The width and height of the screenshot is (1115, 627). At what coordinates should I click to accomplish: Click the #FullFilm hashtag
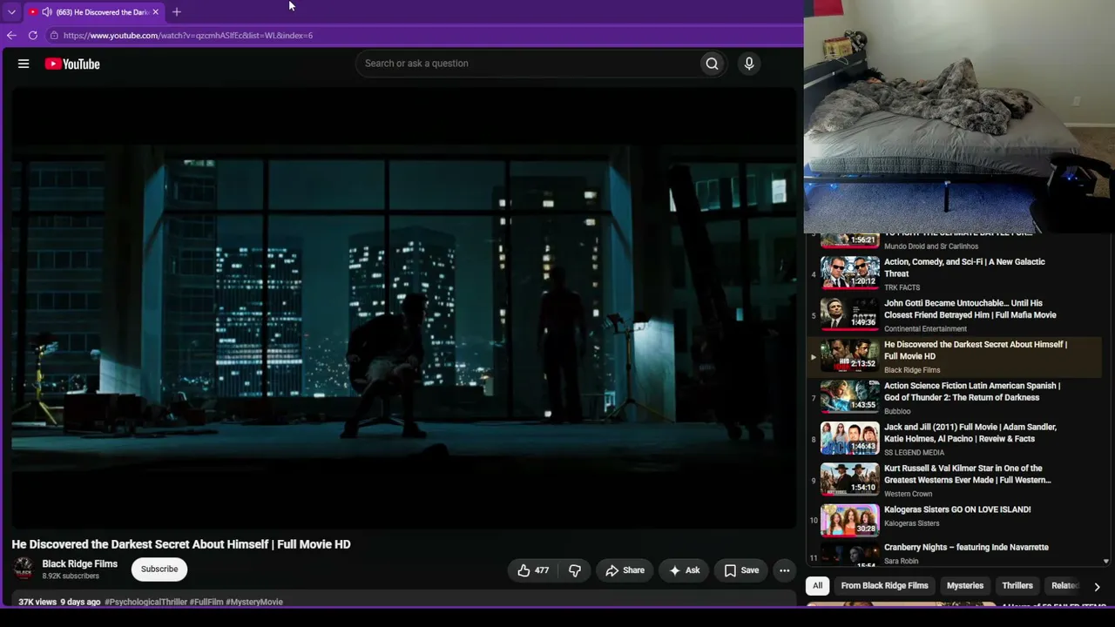point(206,602)
